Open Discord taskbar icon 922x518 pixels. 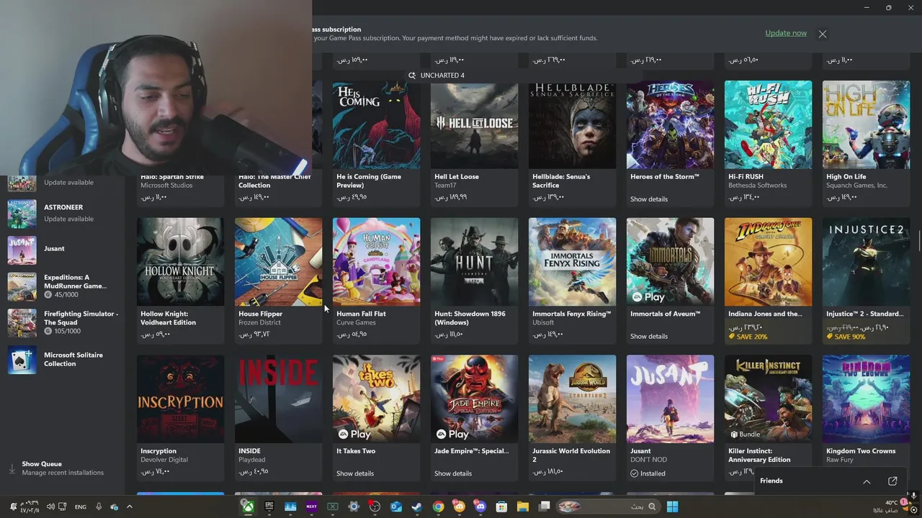coord(480,506)
